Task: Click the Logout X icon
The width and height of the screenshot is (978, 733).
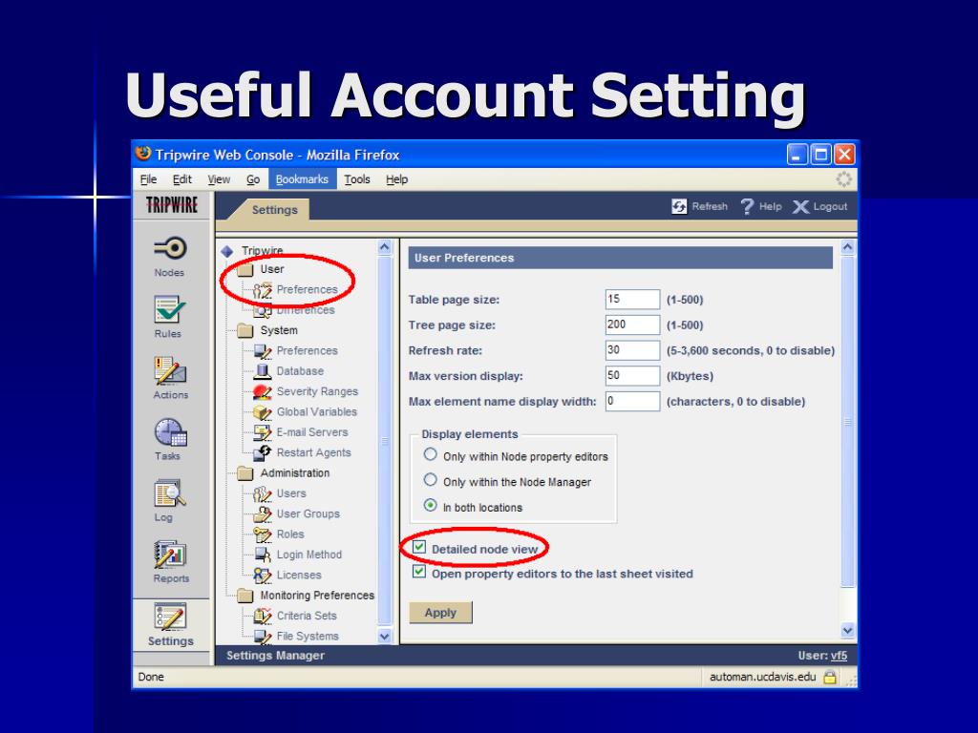Action: click(x=800, y=207)
